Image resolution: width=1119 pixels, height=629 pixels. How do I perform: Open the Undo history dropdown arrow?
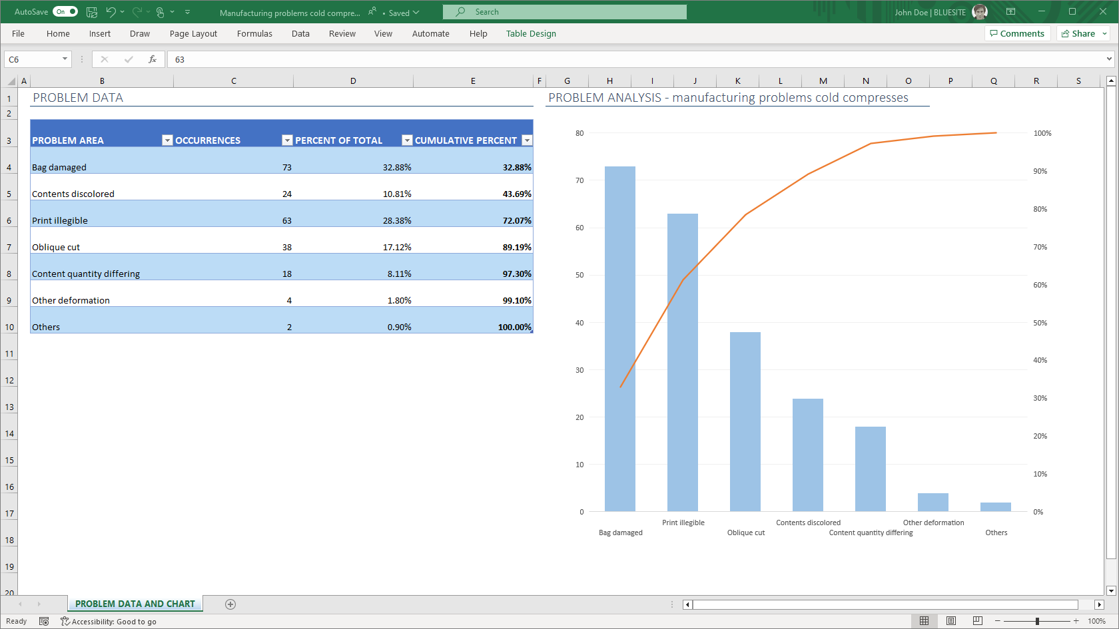[x=123, y=11]
